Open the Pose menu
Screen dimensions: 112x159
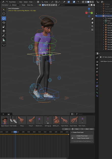point(31,2)
